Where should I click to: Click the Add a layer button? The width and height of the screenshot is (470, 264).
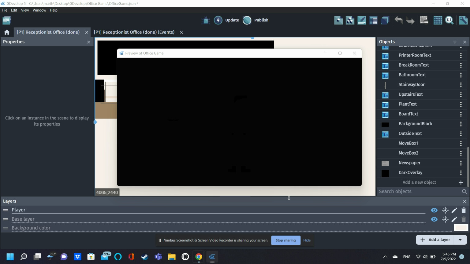(436, 240)
